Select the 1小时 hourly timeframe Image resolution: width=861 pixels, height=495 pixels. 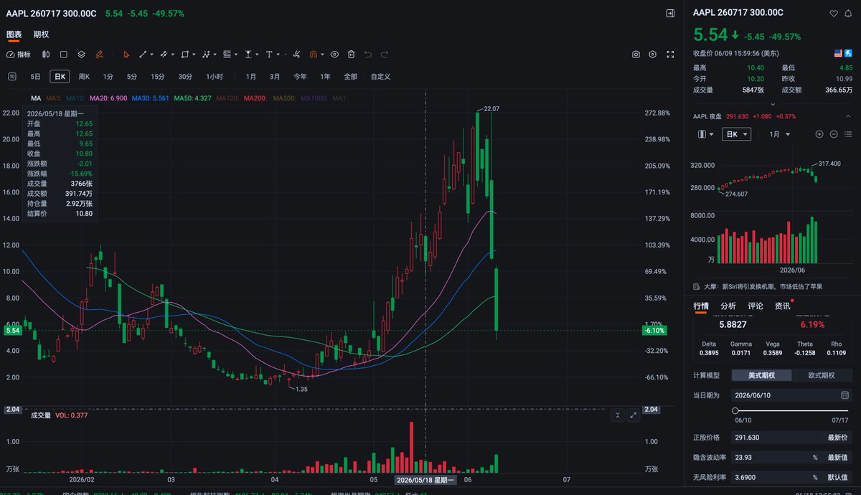215,77
